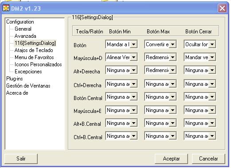231x168 pixels.
Task: Open Ctrl+B.Central row Botón Min dropdown
Action: pyautogui.click(x=121, y=136)
